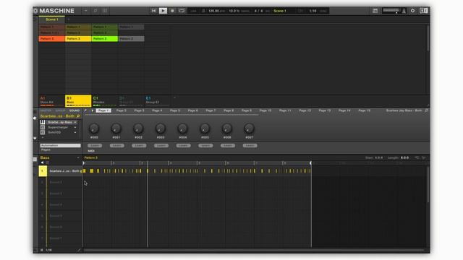The height and width of the screenshot is (260, 463).
Task: Open the Supercharger plug-in dropdown arrow
Action: pos(75,127)
